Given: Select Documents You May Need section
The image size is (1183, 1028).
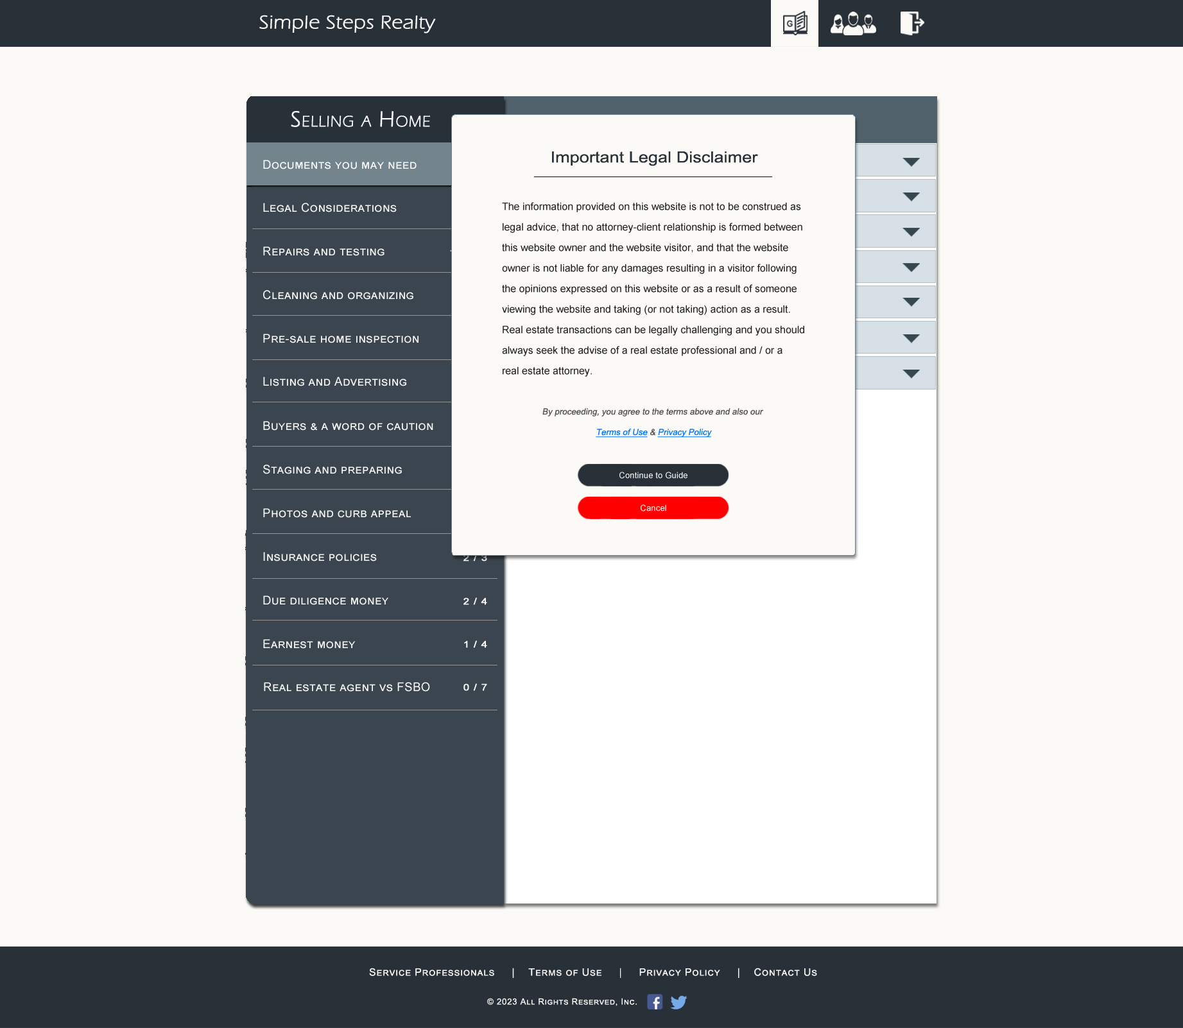Looking at the screenshot, I should point(340,165).
